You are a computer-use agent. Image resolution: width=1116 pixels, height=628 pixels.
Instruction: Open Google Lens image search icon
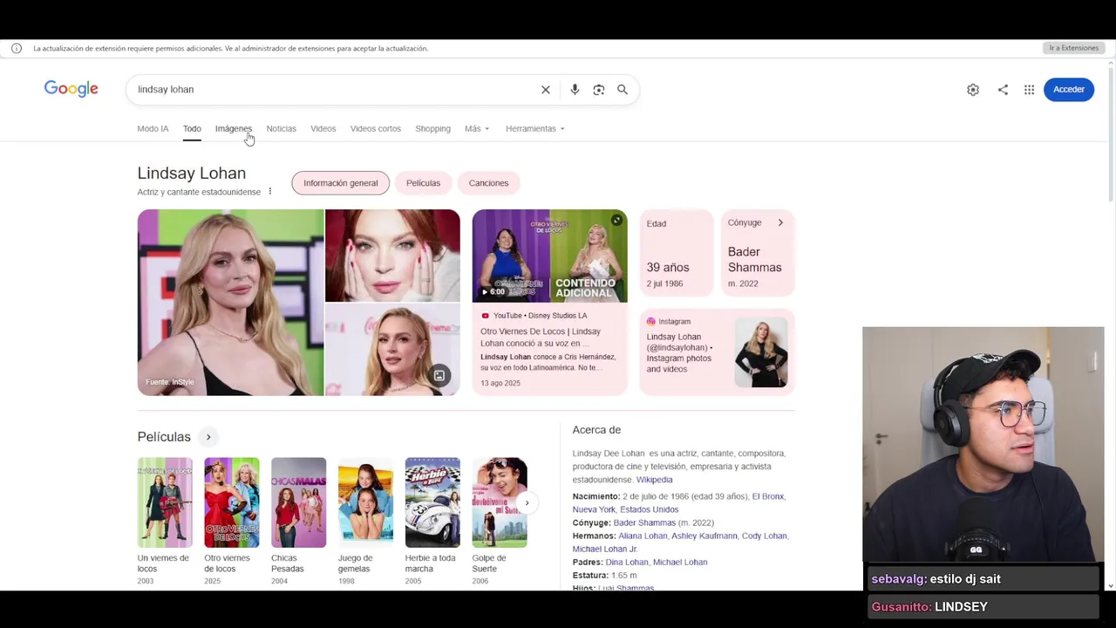click(599, 90)
